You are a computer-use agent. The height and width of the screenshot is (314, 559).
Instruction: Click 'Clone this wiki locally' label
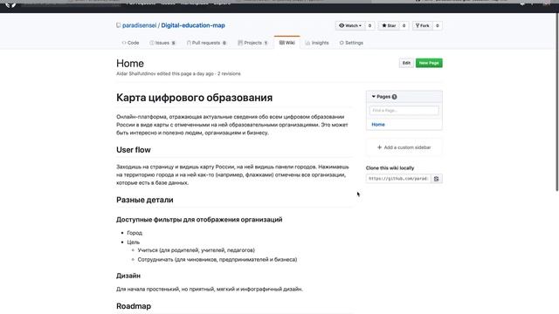point(390,168)
